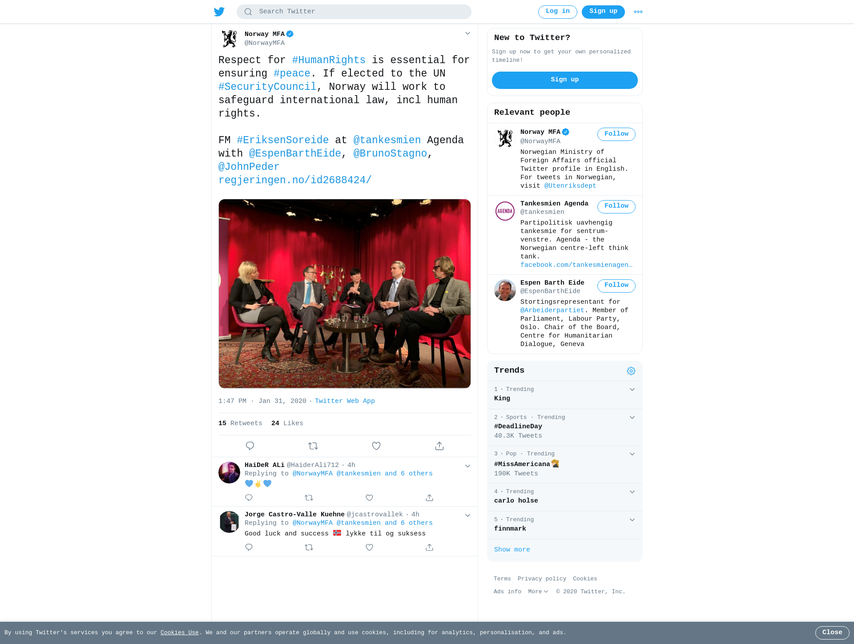The width and height of the screenshot is (854, 644).
Task: Like the Norway MFA main tweet
Action: click(376, 446)
